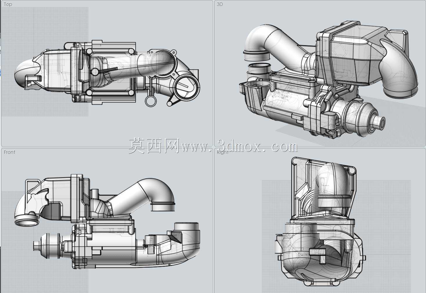This screenshot has height=293, width=426.
Task: Open the Front viewport title label
Action: (9, 152)
